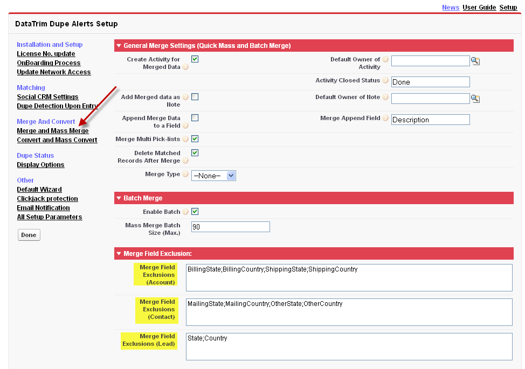Enable Add Merged data as Note checkbox

click(x=195, y=96)
